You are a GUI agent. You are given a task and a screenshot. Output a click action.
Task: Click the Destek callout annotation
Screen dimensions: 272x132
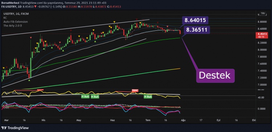point(215,76)
